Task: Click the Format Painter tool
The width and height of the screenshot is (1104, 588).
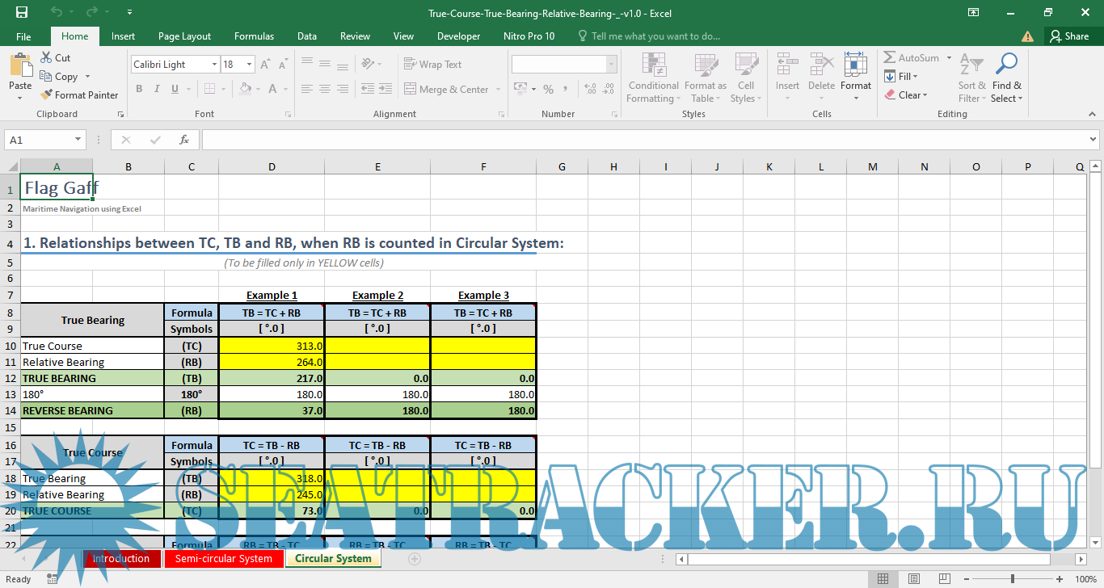Action: coord(79,94)
